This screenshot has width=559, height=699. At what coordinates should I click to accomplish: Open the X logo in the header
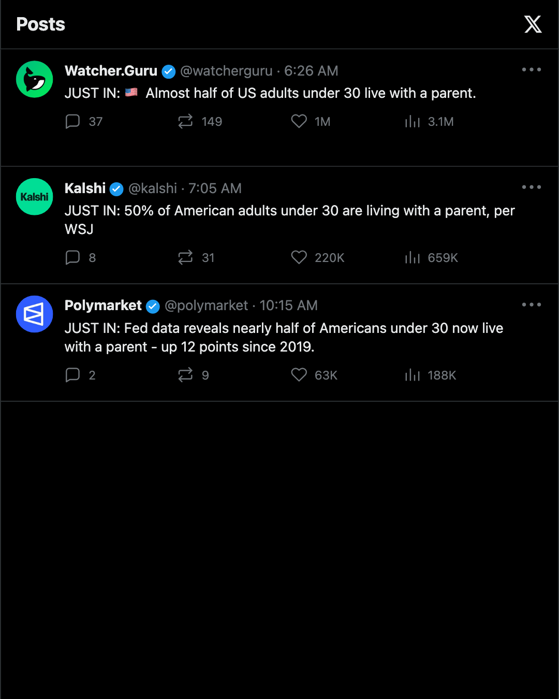[x=533, y=24]
